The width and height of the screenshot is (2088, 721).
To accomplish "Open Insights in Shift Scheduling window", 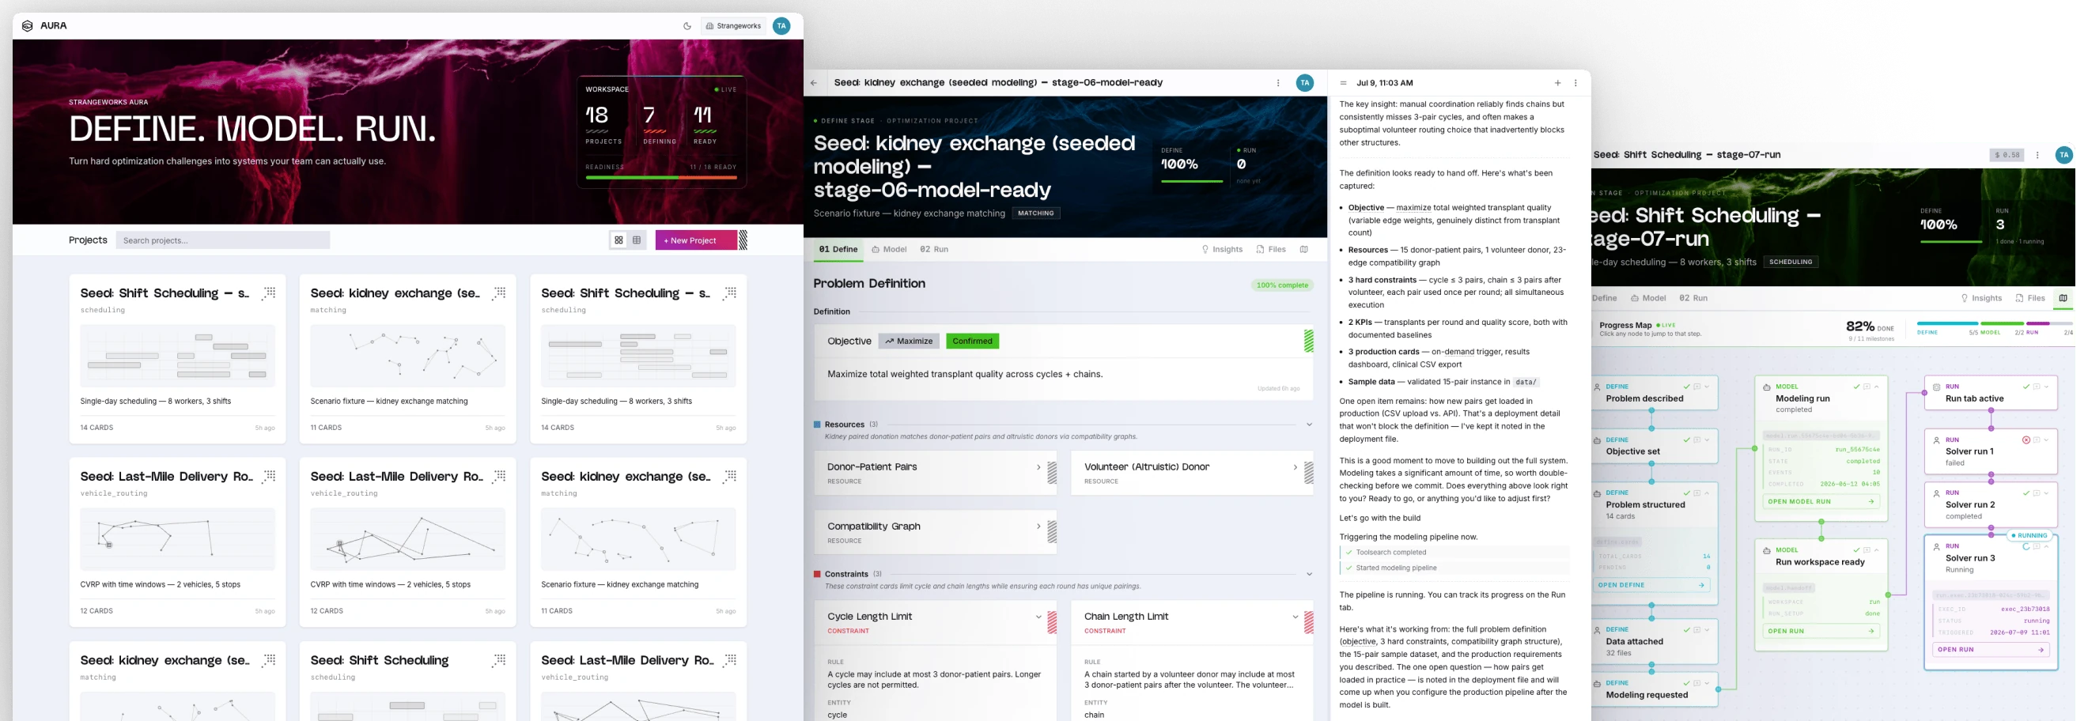I will pyautogui.click(x=1981, y=298).
